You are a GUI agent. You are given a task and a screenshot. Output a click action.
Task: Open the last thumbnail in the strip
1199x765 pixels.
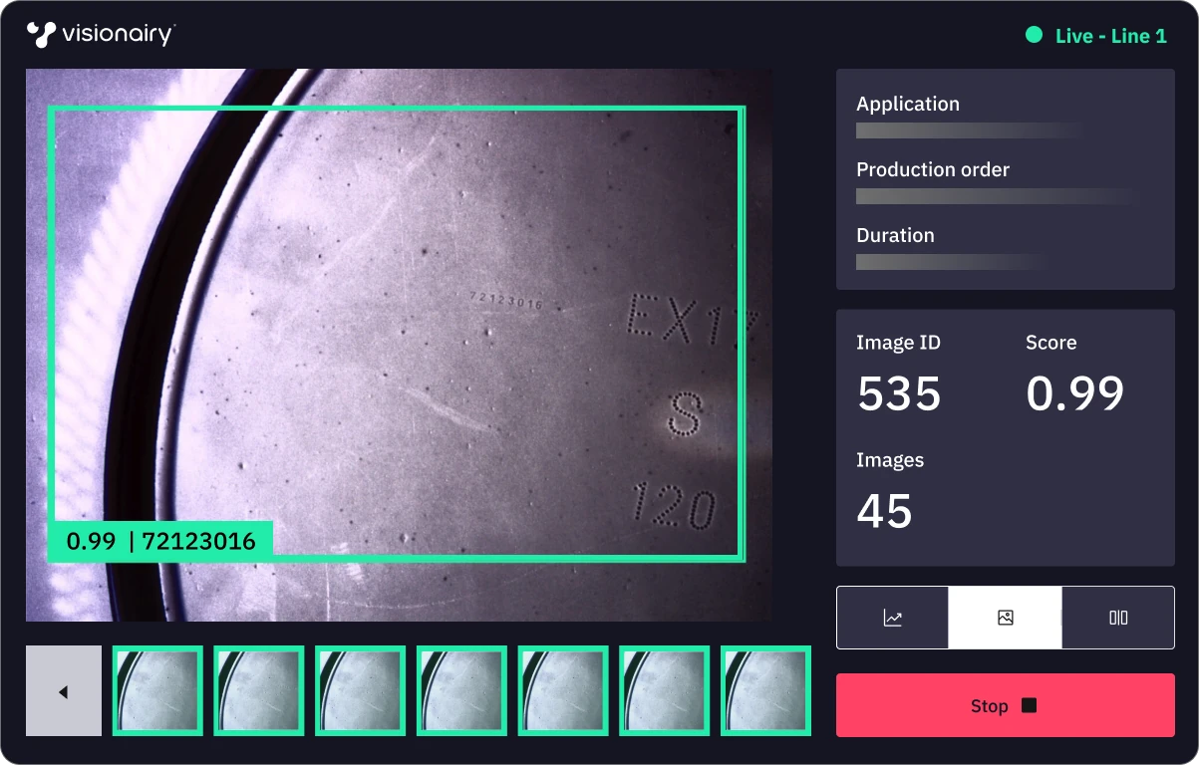(765, 691)
